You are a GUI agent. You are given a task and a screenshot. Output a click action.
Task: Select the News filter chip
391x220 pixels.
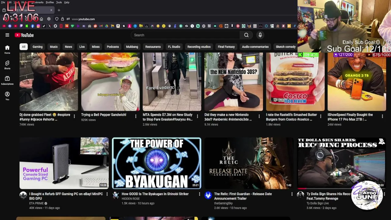coord(68,47)
